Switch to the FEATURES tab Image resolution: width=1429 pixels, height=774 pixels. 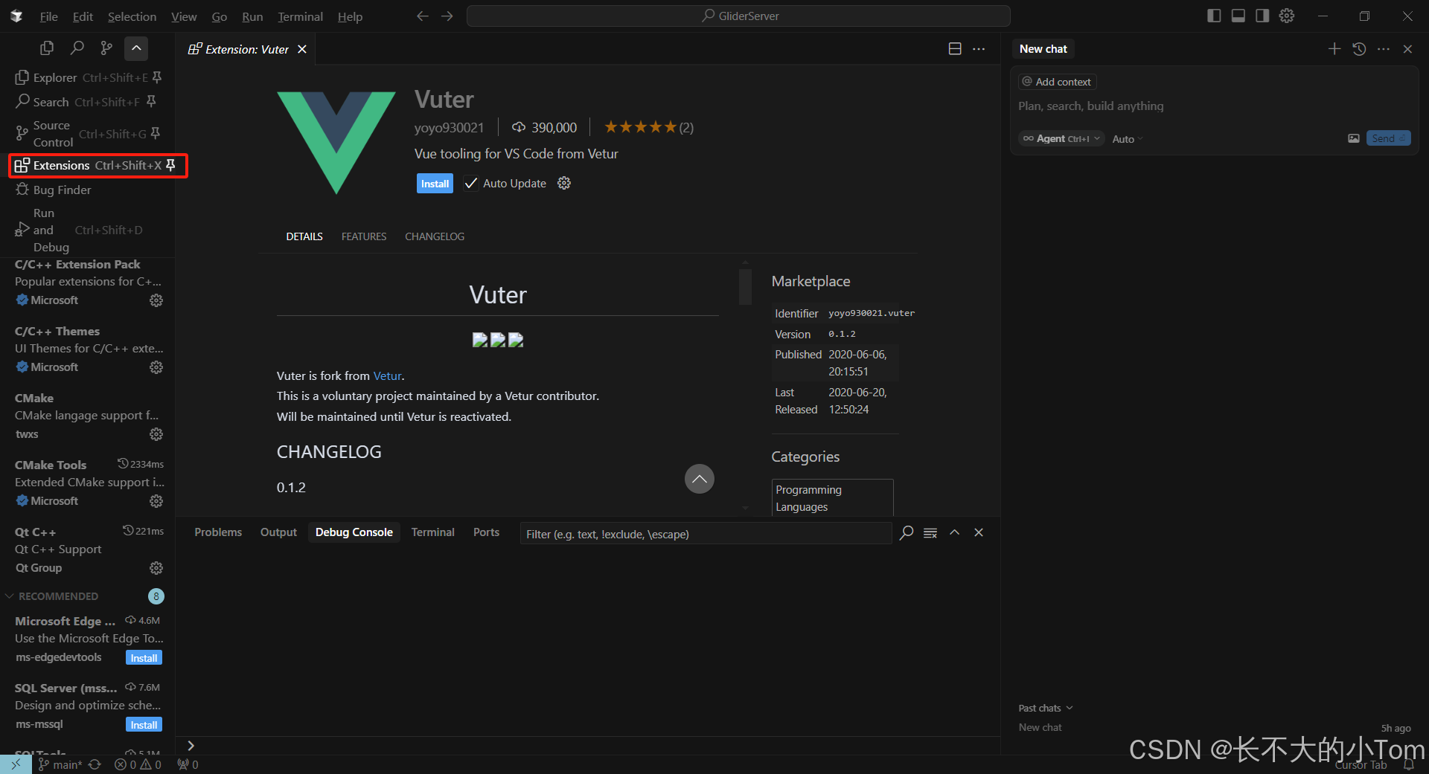pyautogui.click(x=364, y=236)
